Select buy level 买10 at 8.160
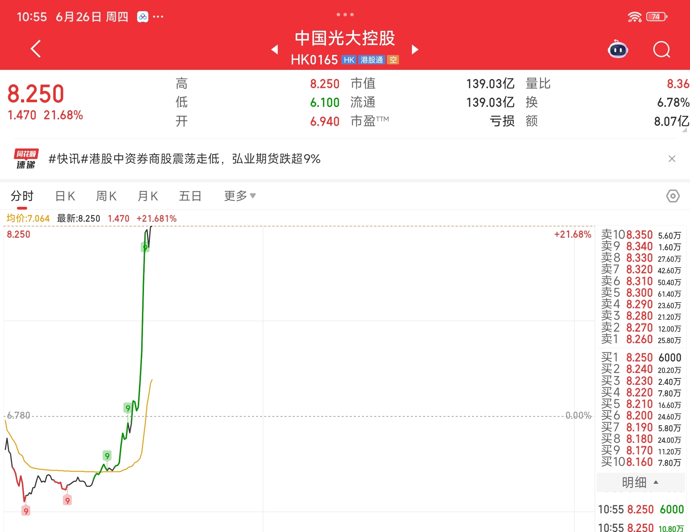Image resolution: width=690 pixels, height=532 pixels. [641, 462]
